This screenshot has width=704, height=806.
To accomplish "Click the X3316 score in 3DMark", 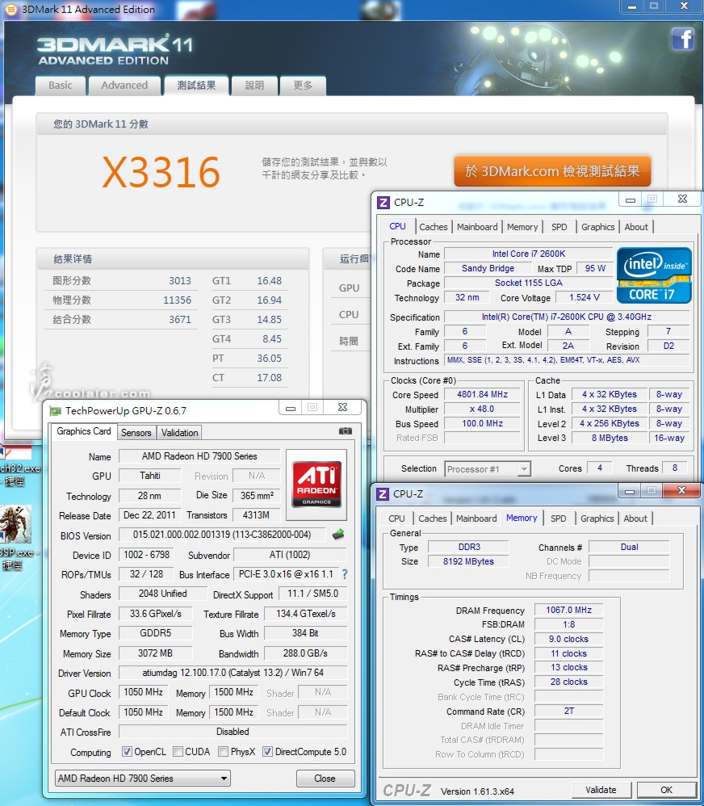I will click(x=161, y=172).
